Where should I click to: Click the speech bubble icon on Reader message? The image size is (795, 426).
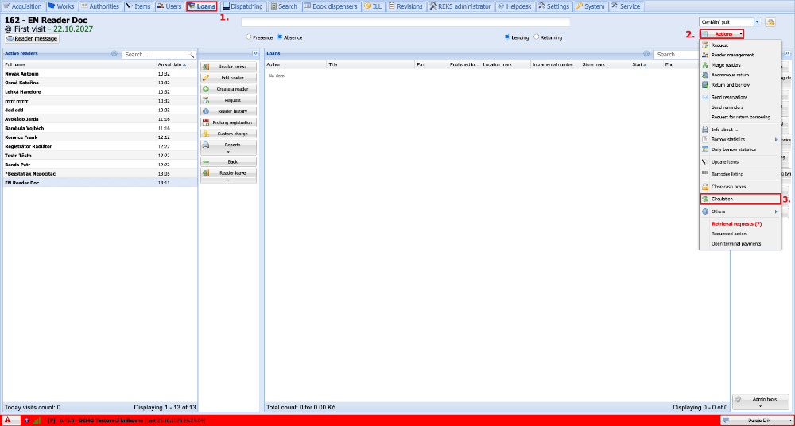pyautogui.click(x=10, y=38)
